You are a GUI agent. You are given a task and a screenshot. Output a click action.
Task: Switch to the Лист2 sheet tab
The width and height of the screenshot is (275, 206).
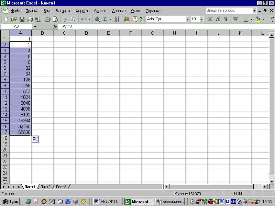pyautogui.click(x=45, y=187)
